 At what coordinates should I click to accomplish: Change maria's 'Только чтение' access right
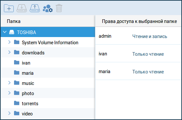tap(148, 72)
